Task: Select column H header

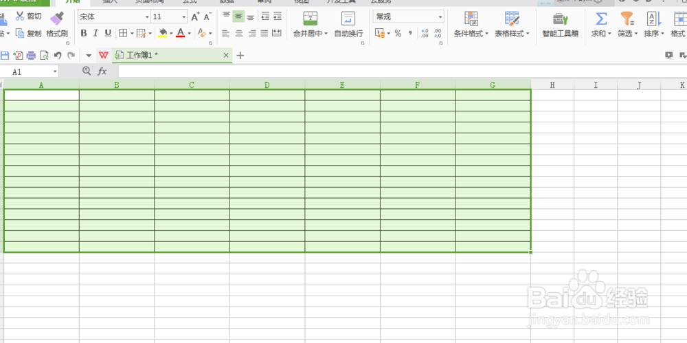Action: pyautogui.click(x=552, y=85)
